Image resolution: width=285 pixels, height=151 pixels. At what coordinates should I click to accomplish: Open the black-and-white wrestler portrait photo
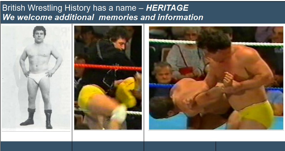pyautogui.click(x=36, y=77)
